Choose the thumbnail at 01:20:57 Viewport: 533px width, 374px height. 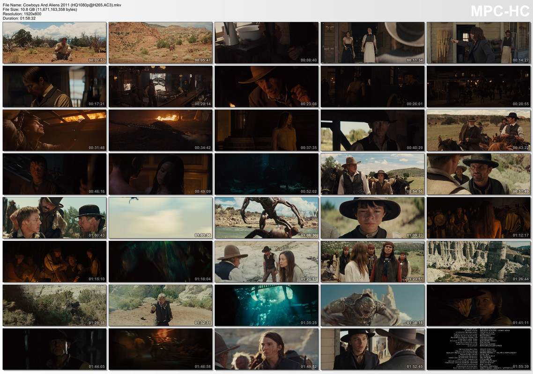click(x=266, y=262)
